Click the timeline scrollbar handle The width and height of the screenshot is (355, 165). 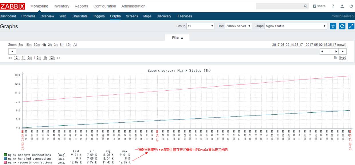pos(329,51)
